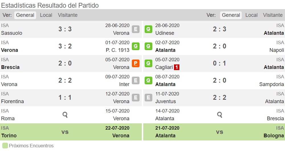The height and width of the screenshot is (151, 285).
Task: Click gray E badge for Sassuolo-Verona draw
Action: click(x=136, y=29)
